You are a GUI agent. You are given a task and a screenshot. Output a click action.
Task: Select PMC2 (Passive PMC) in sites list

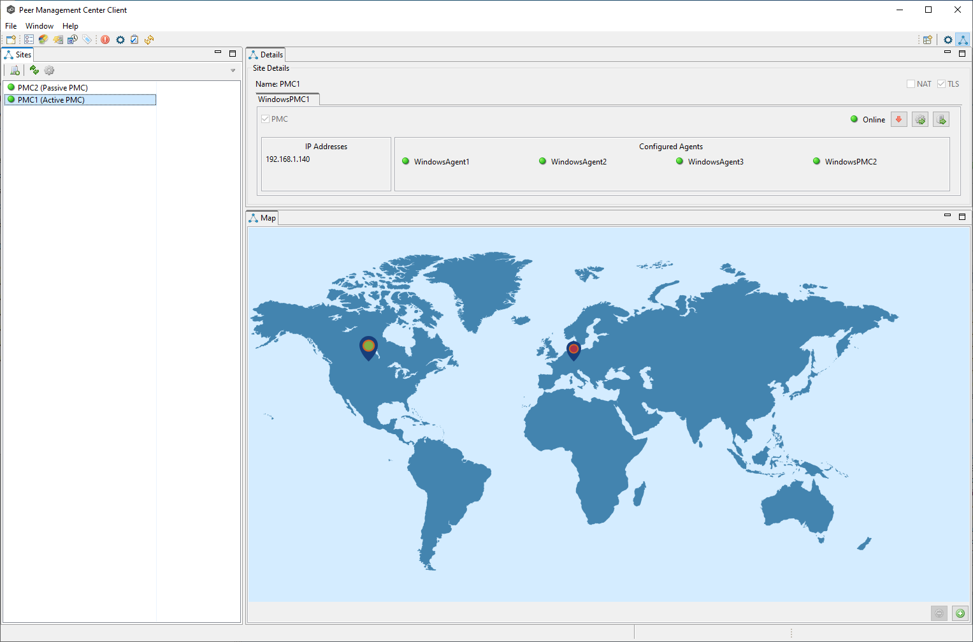[52, 88]
